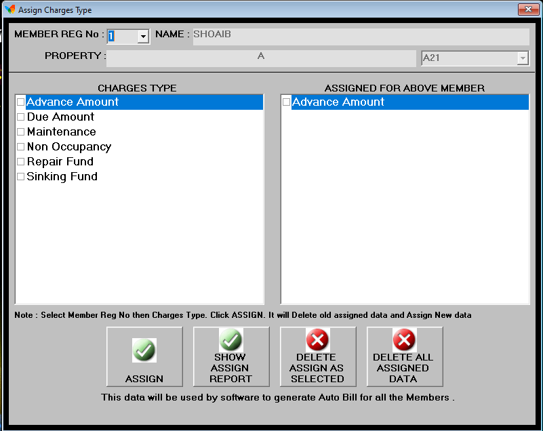Click the red X on Delete Assign As Selected
This screenshot has width=543, height=431.
coord(317,340)
